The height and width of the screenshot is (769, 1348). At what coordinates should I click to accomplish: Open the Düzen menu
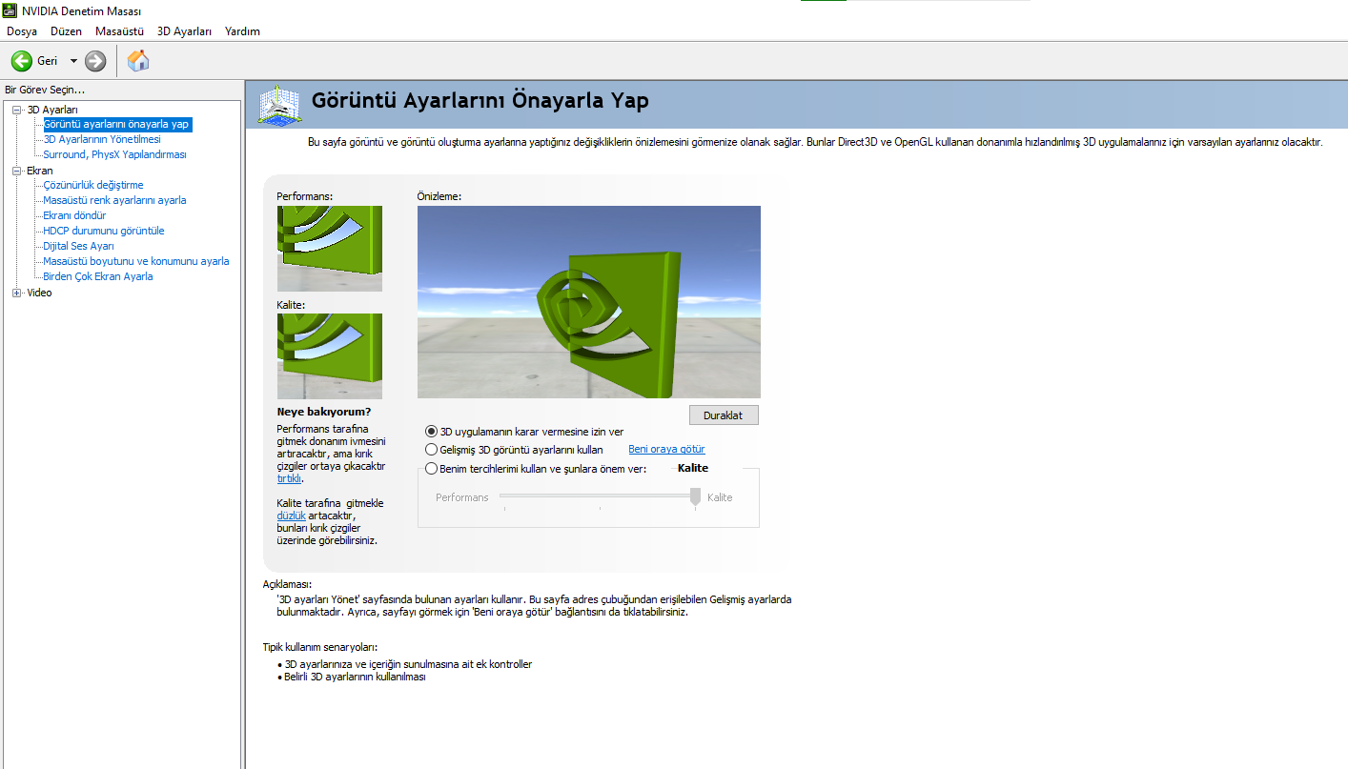click(67, 31)
